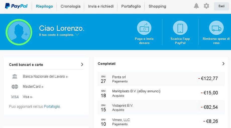Select the Visa x- card entry

pos(28,97)
